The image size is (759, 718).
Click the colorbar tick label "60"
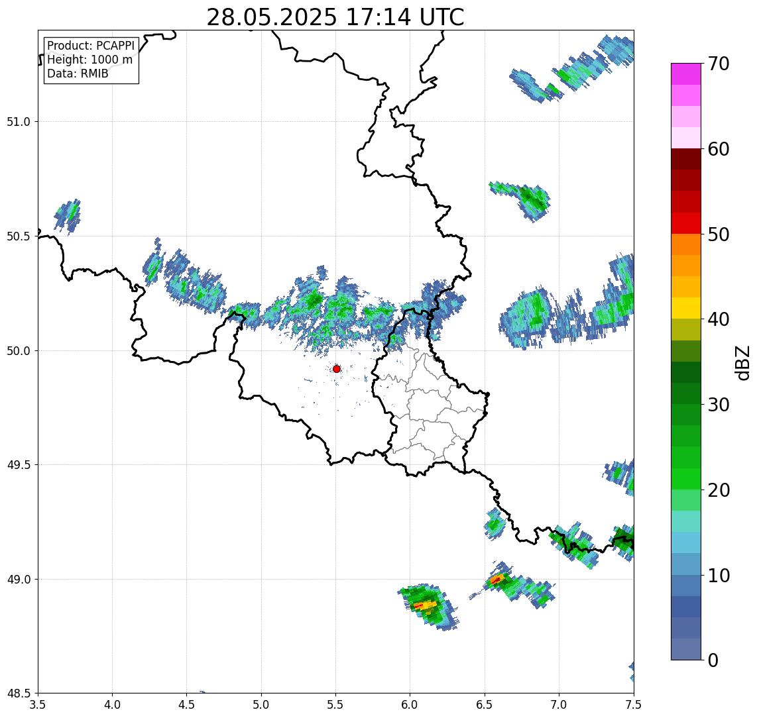point(719,149)
